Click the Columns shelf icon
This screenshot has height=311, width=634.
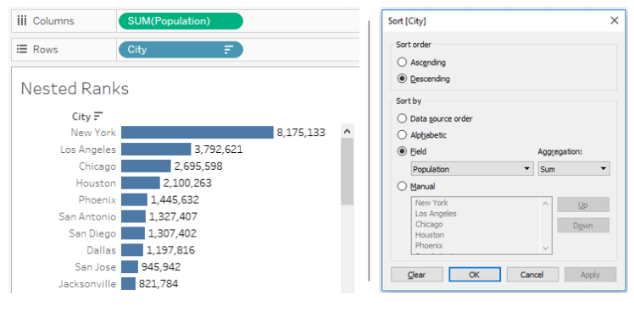click(x=21, y=21)
